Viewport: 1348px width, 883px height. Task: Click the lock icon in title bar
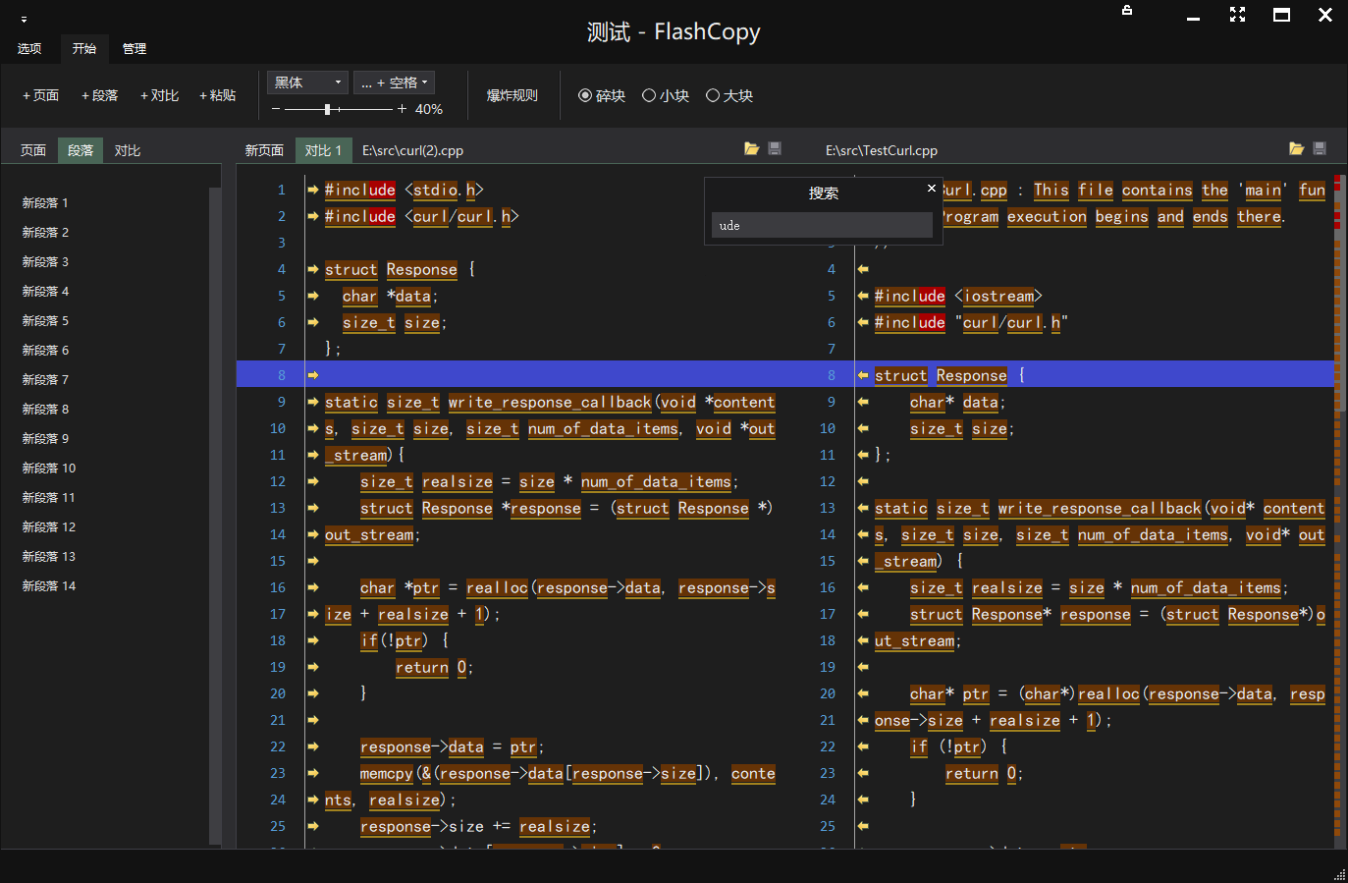pyautogui.click(x=1127, y=11)
